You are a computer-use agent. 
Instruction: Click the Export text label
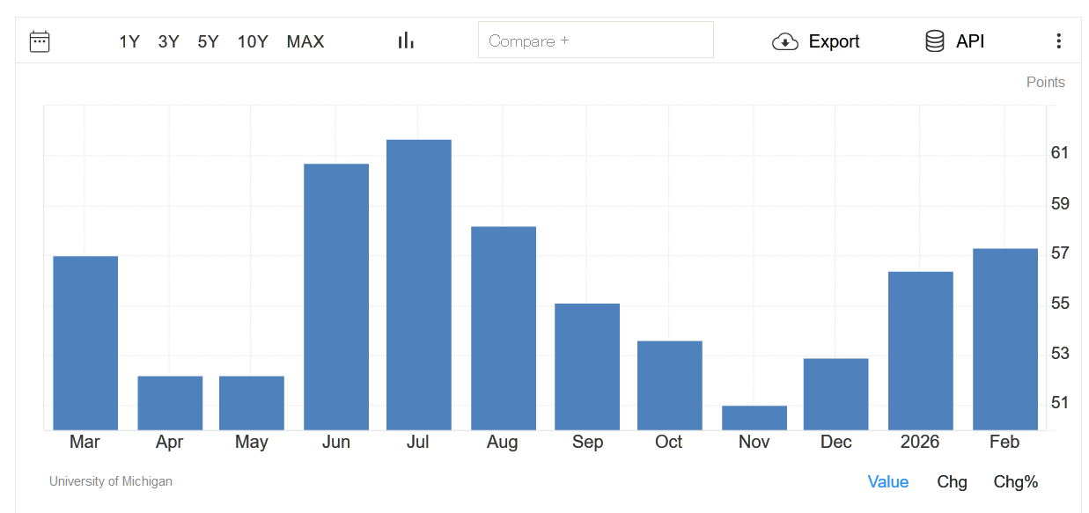pyautogui.click(x=834, y=41)
